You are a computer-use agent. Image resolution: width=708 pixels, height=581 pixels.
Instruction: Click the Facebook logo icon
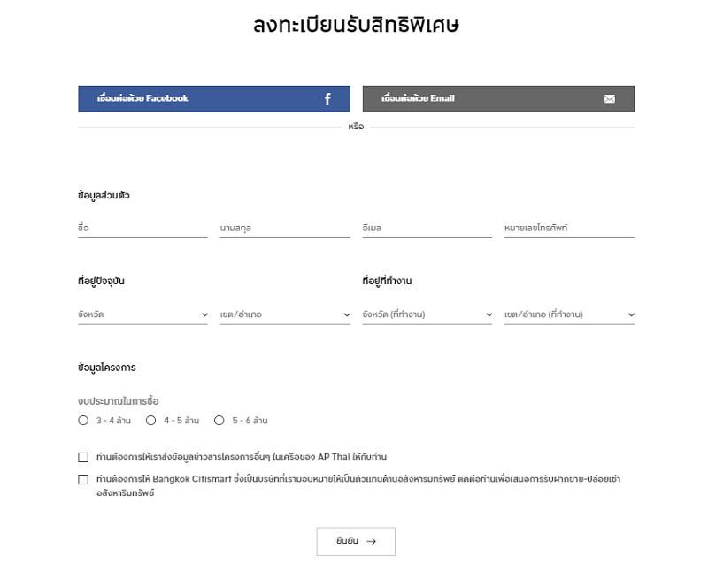[x=327, y=99]
